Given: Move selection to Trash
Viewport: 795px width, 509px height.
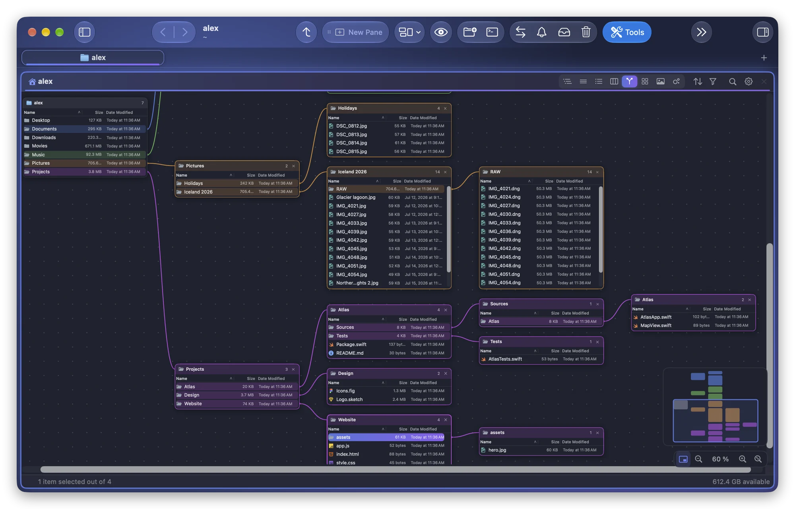Looking at the screenshot, I should (586, 32).
